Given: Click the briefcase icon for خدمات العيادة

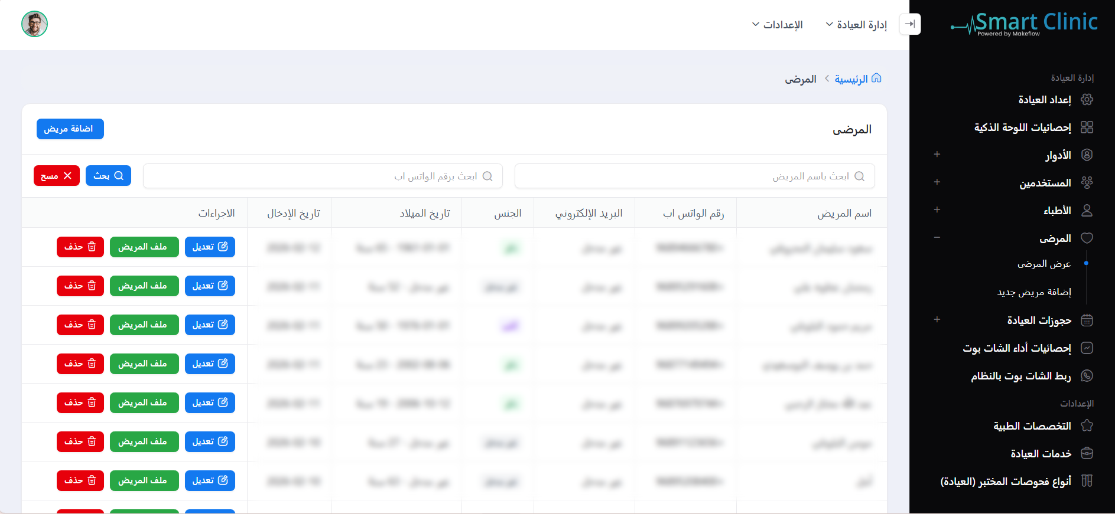Looking at the screenshot, I should [1087, 454].
